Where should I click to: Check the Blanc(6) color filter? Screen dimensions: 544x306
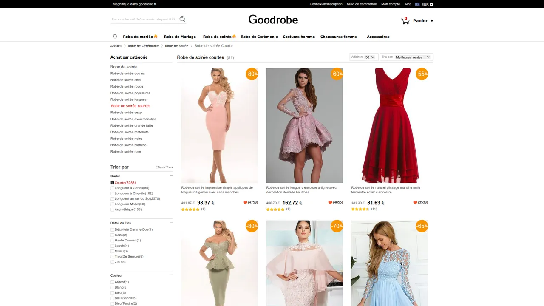[x=113, y=287]
